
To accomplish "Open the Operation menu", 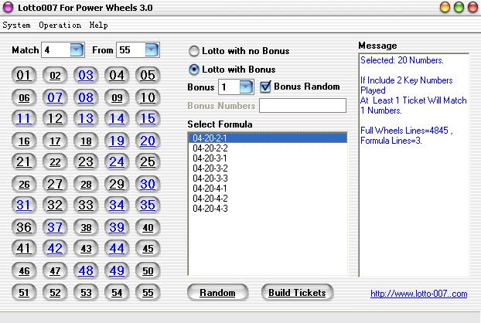I will point(60,25).
